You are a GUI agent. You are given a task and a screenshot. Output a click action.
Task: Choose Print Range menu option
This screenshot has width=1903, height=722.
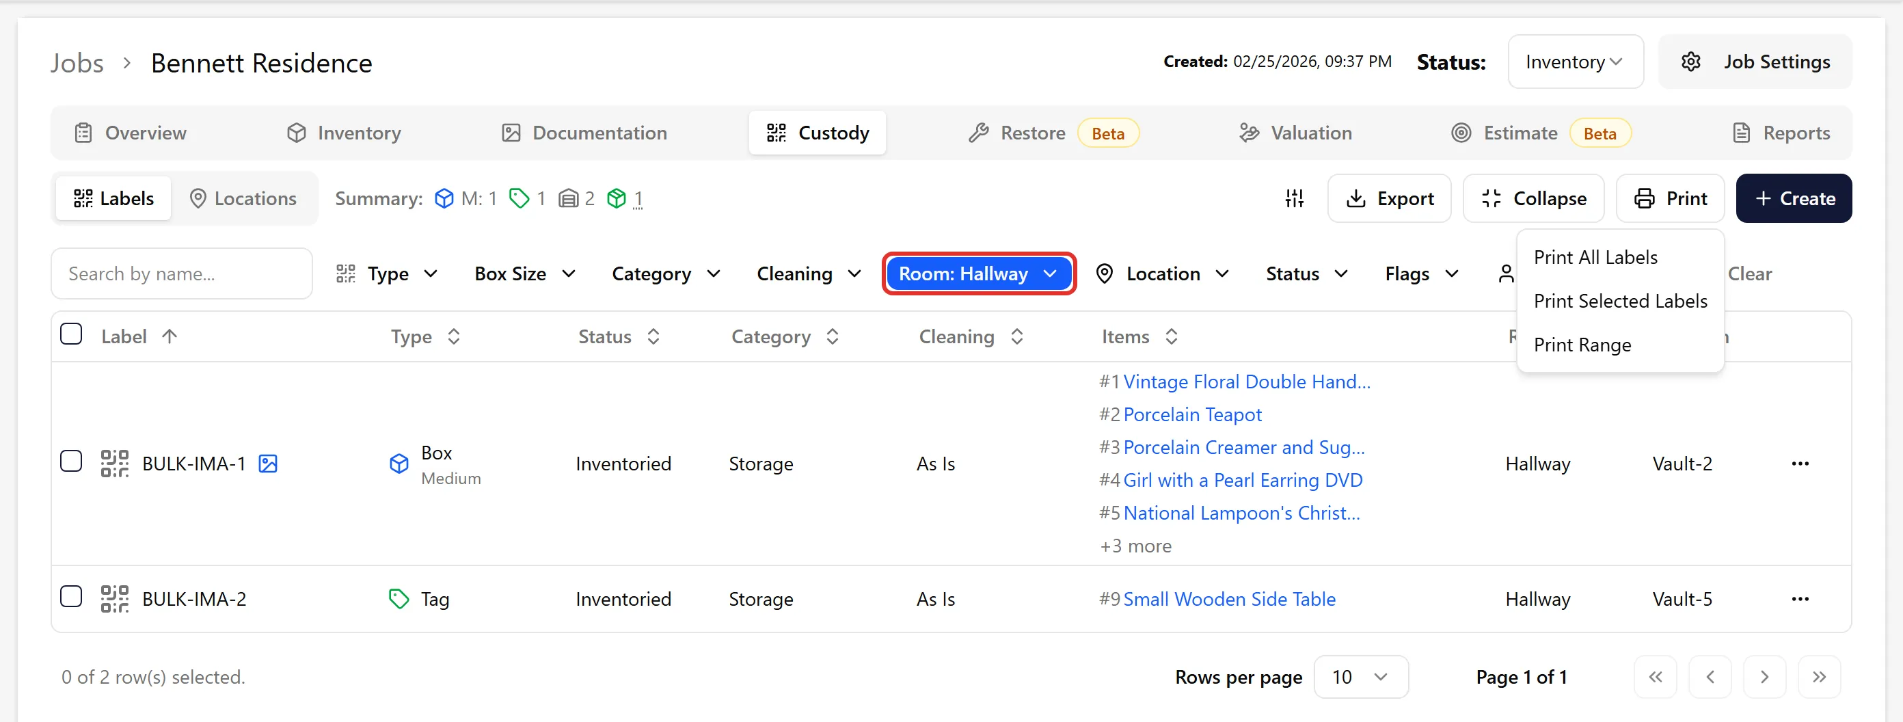click(x=1619, y=345)
